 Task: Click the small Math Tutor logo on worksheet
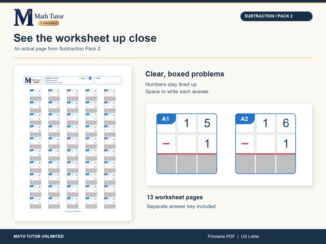click(x=33, y=80)
